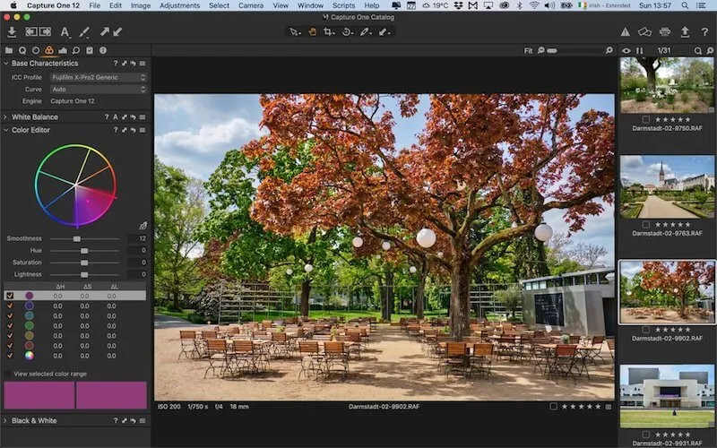Click the exposure warning triangle icon

[626, 32]
